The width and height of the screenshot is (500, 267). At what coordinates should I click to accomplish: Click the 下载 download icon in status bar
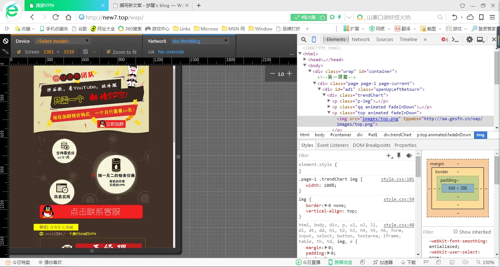(x=408, y=262)
